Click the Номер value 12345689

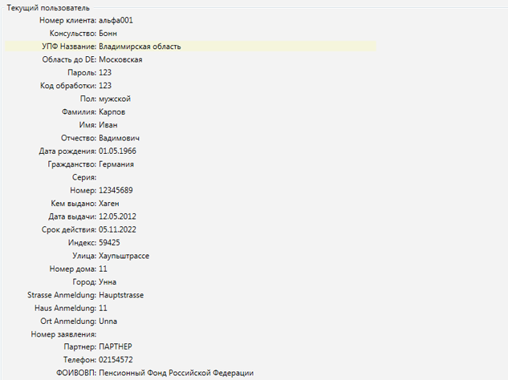point(116,190)
